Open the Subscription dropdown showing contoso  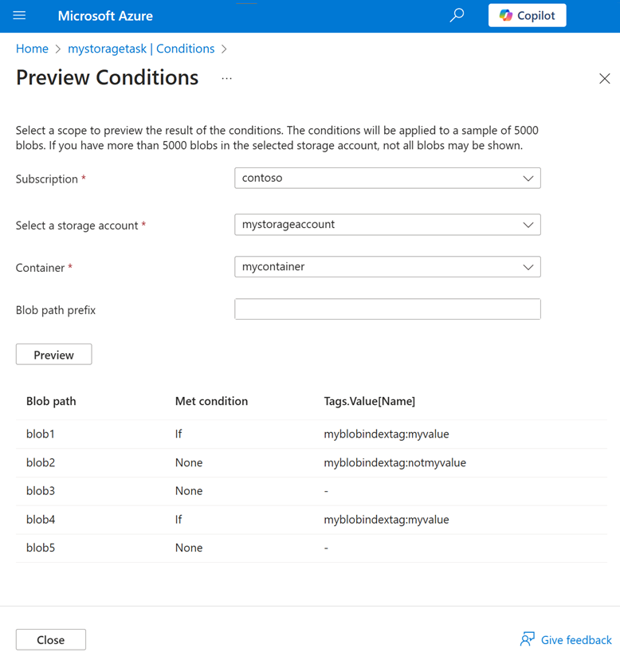pos(387,178)
